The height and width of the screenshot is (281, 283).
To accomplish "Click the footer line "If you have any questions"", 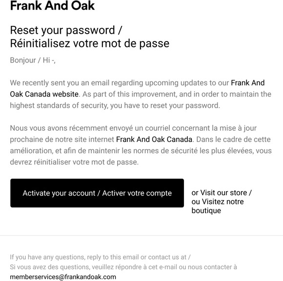I will [x=100, y=257].
